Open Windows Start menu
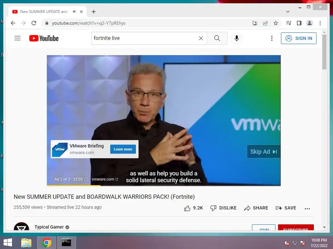Image resolution: width=333 pixels, height=249 pixels. [8, 243]
